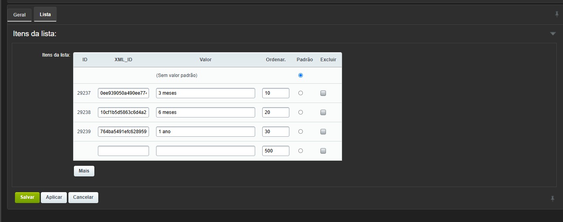Click the Cancelar button
Image resolution: width=563 pixels, height=222 pixels.
(x=83, y=197)
